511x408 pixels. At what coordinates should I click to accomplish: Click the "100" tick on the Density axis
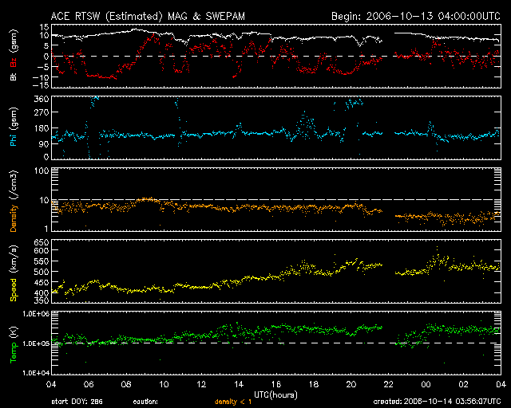coord(42,171)
